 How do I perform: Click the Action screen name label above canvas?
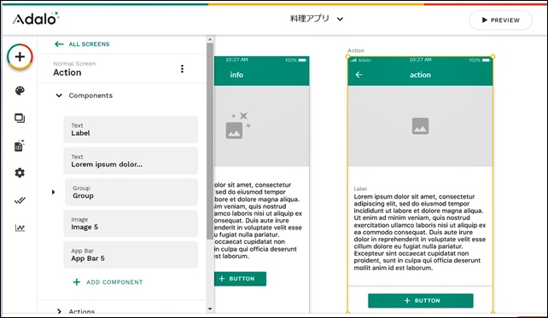point(356,50)
